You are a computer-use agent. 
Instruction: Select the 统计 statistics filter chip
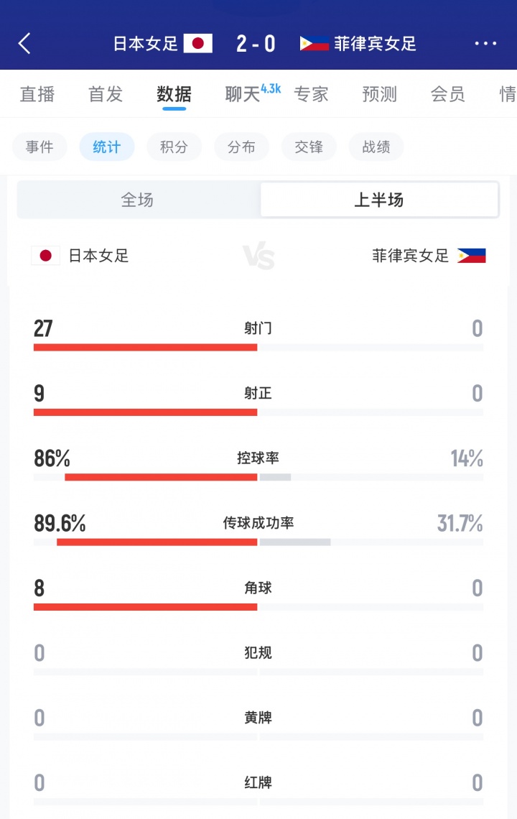pyautogui.click(x=107, y=147)
